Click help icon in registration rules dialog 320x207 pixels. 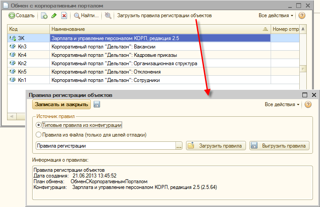pyautogui.click(x=308, y=104)
